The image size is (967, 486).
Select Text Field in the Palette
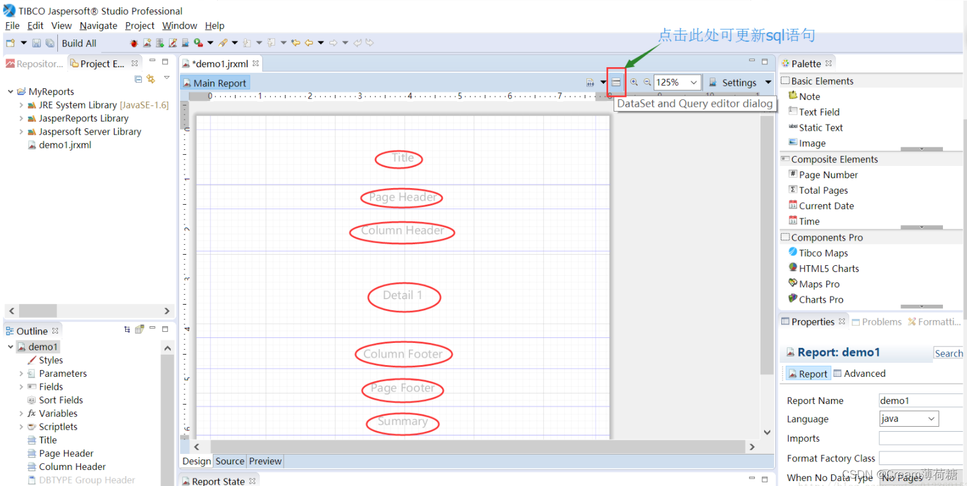pos(813,112)
